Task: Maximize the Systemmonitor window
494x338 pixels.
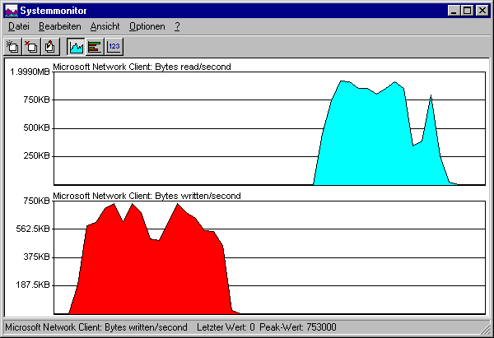Action: pyautogui.click(x=467, y=11)
